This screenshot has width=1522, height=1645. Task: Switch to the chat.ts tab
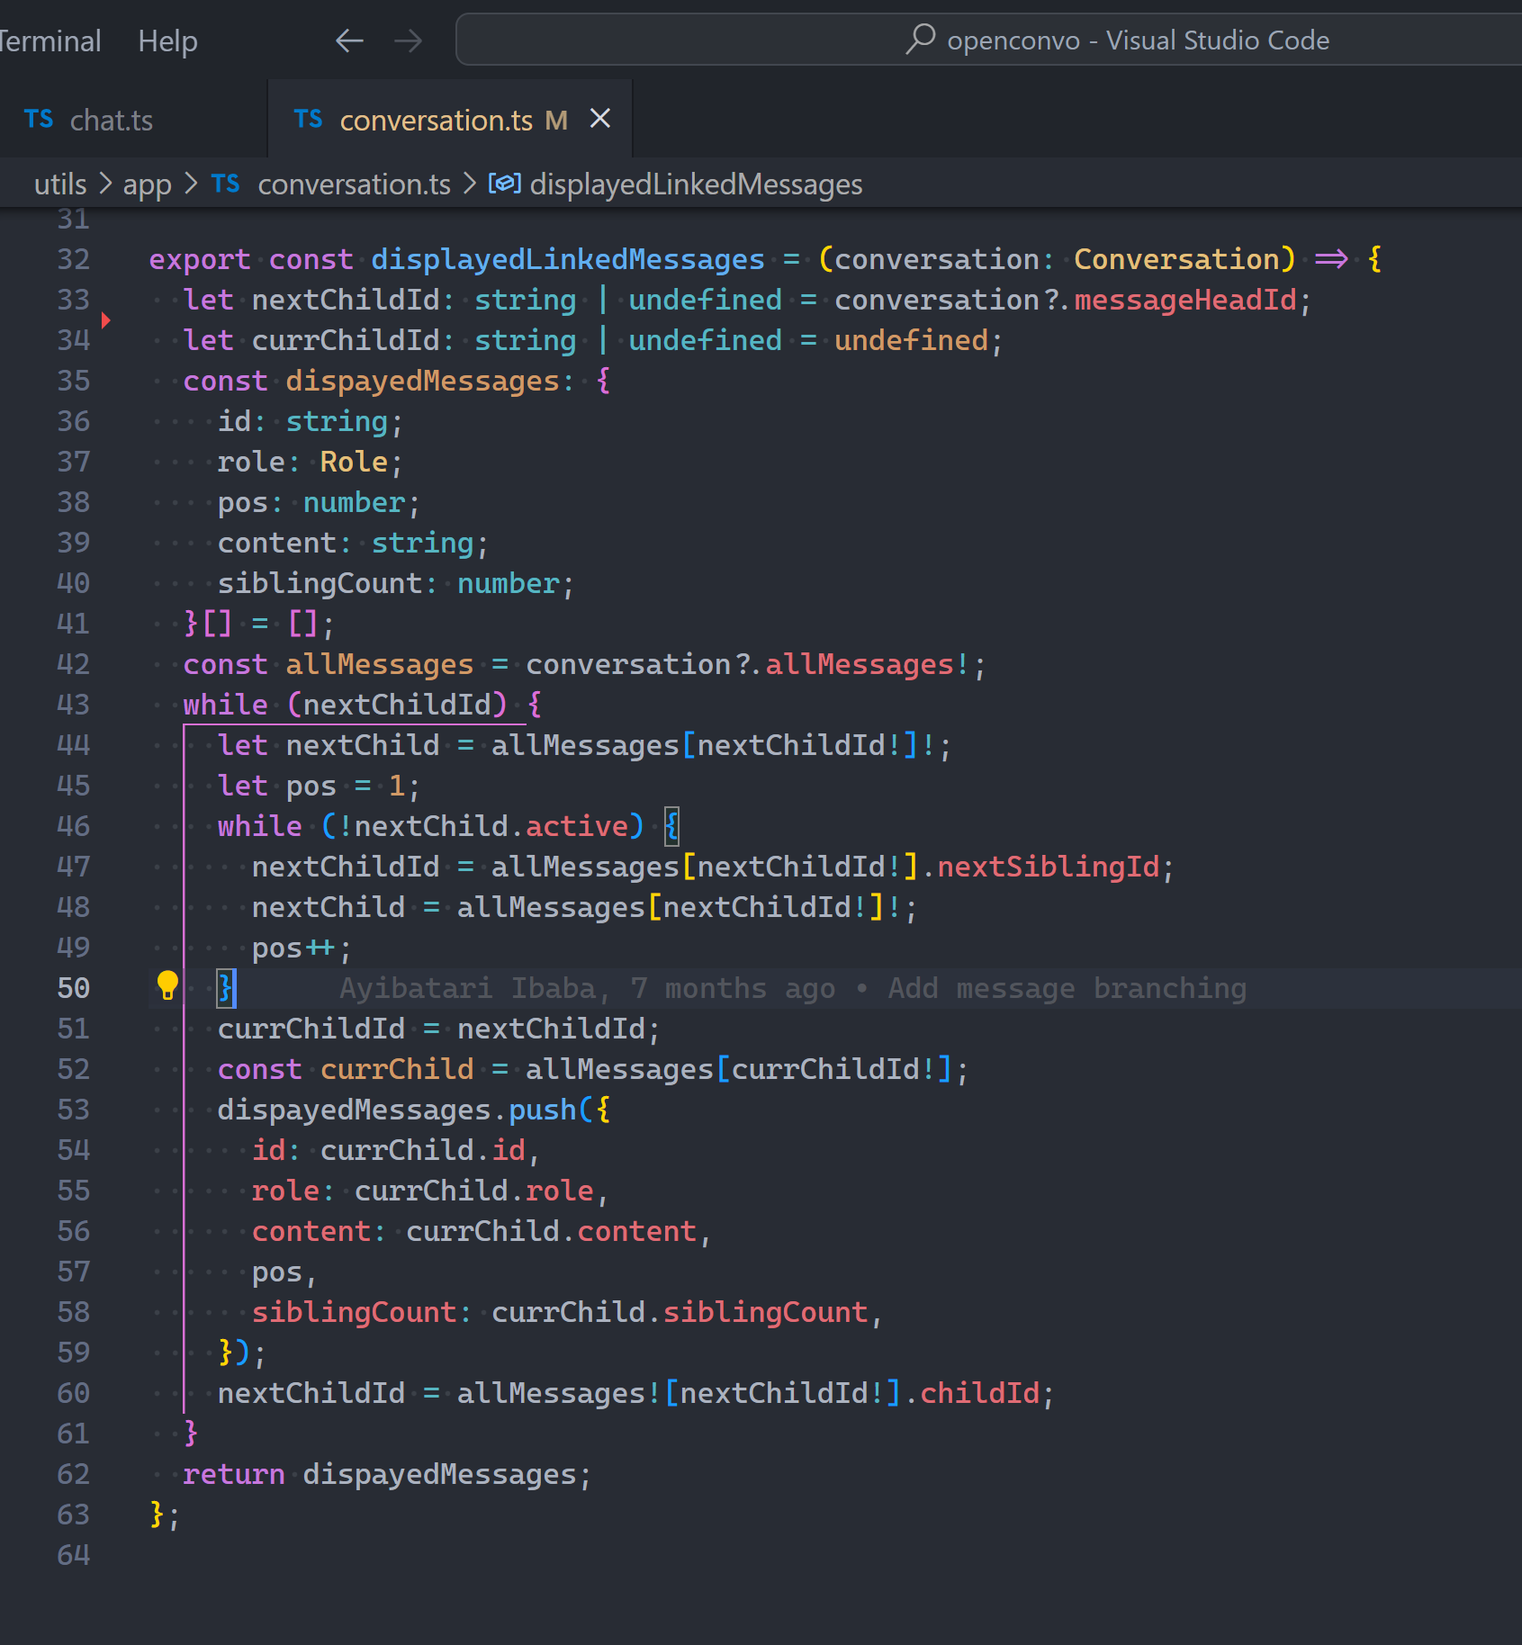pyautogui.click(x=111, y=121)
